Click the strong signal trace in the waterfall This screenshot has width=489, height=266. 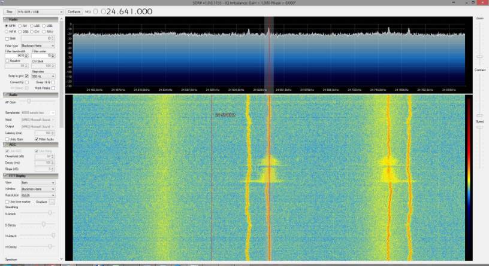pos(270,178)
